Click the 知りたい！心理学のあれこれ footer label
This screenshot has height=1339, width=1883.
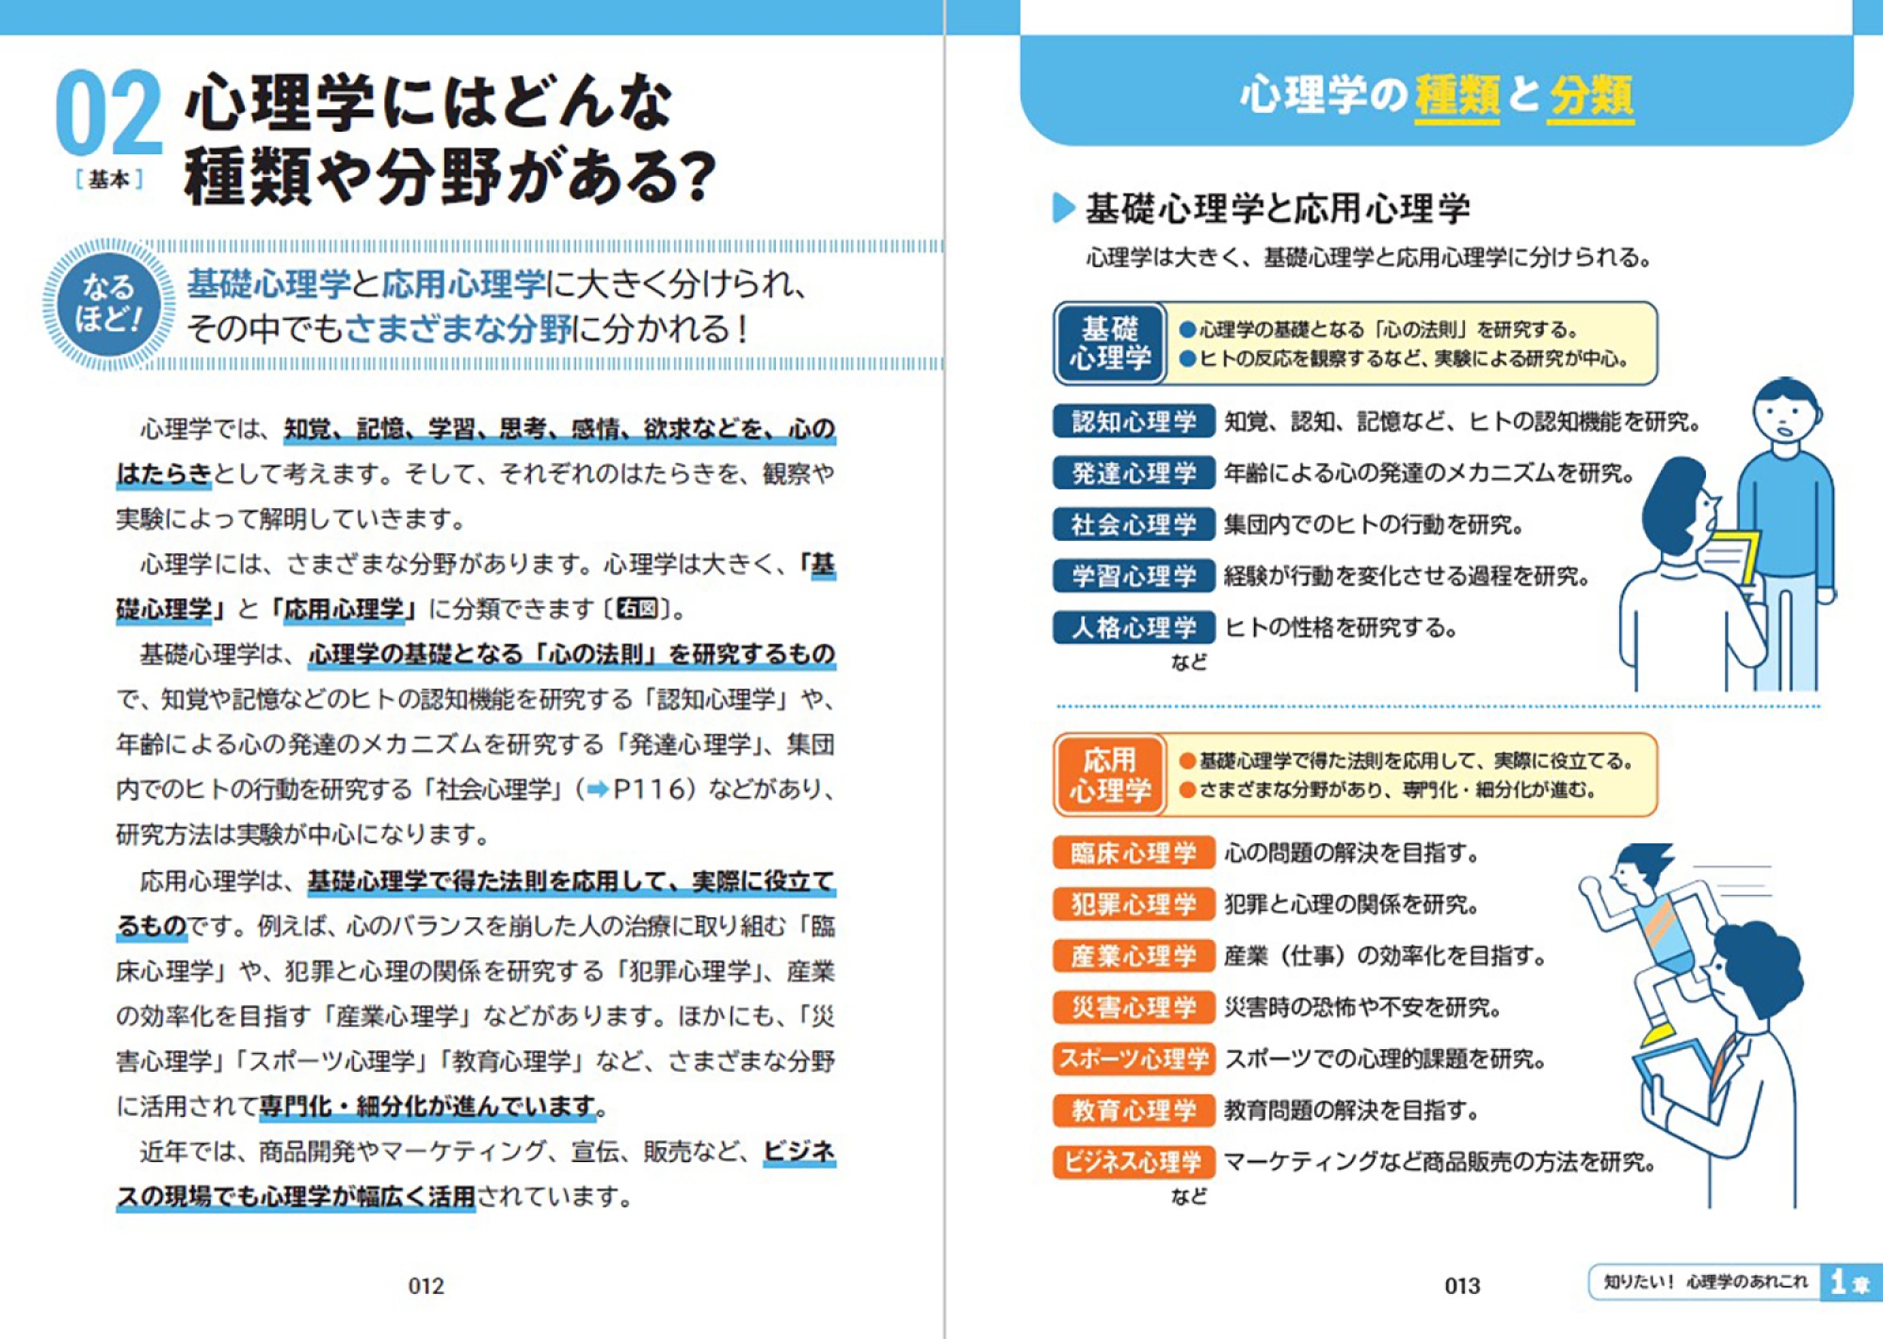1705,1282
